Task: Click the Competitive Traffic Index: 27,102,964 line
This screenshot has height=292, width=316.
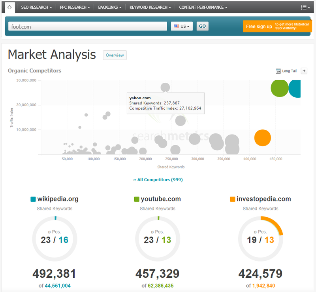Action: (x=165, y=108)
